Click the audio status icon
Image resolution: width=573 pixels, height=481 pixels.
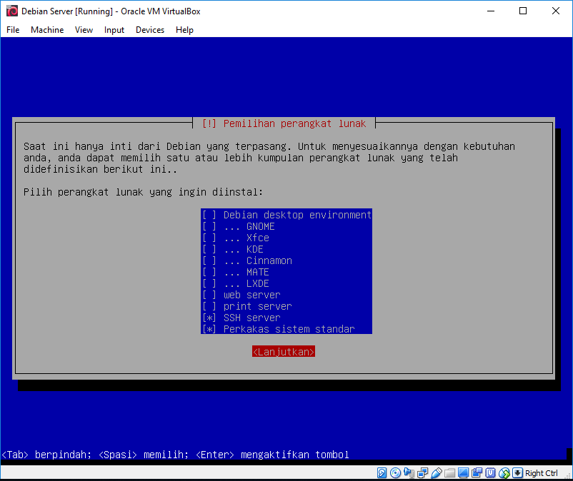(409, 473)
